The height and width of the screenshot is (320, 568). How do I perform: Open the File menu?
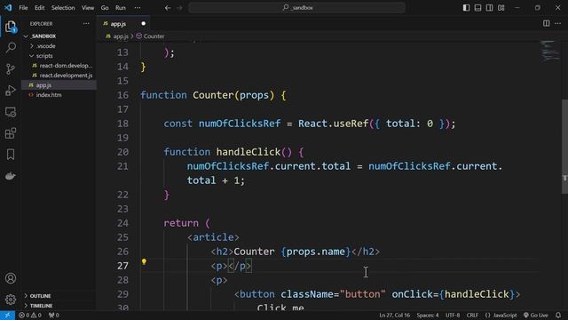coord(23,8)
